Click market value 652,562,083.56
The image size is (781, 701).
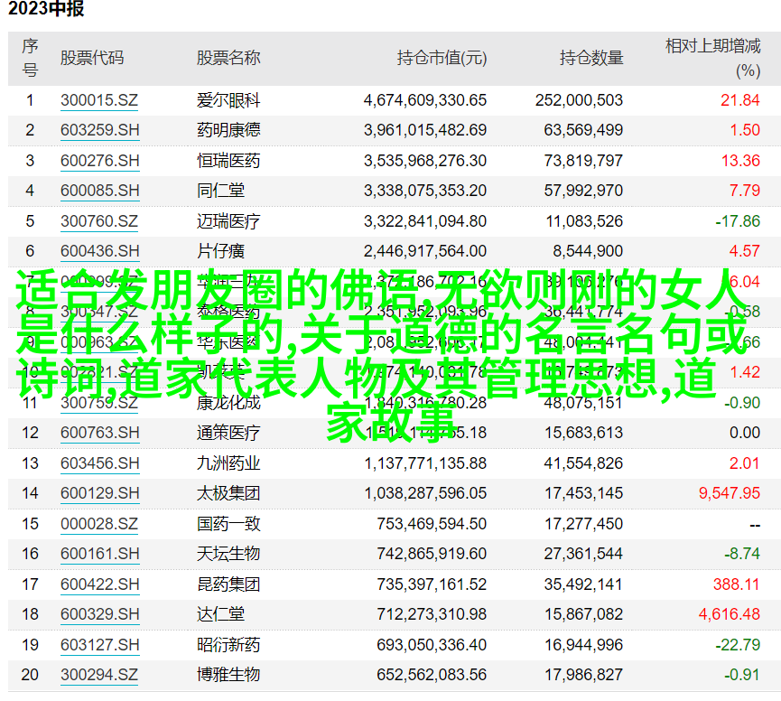point(432,675)
